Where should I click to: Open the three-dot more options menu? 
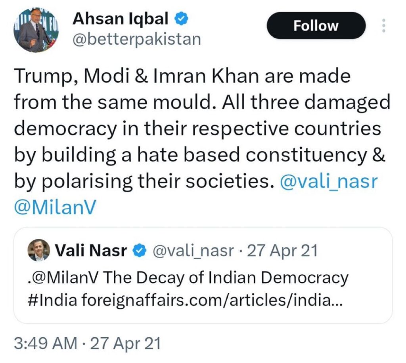[383, 26]
